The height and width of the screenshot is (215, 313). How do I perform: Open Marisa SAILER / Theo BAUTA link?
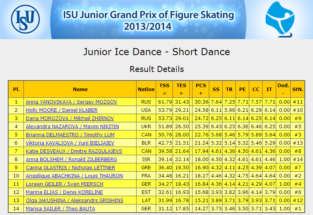[x=61, y=209]
